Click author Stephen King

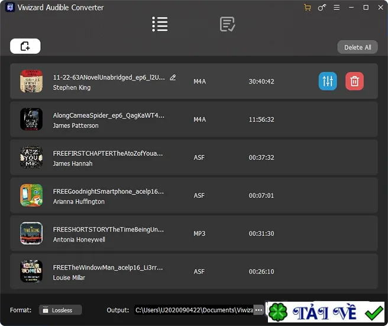(72, 88)
